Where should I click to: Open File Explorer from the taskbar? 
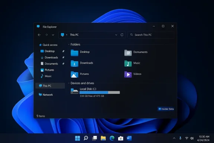click(x=103, y=138)
